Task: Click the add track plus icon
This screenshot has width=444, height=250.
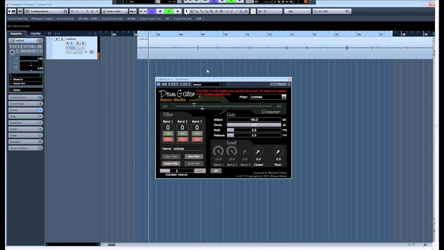Action: (90, 33)
